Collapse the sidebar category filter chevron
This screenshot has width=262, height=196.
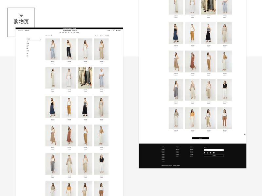pyautogui.click(x=41, y=39)
